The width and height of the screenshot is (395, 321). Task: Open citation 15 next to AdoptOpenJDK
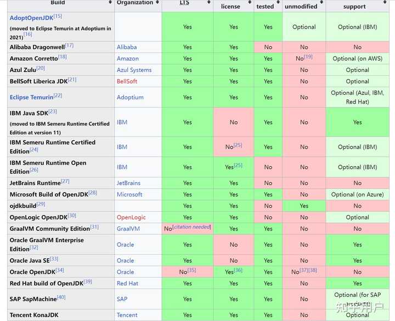[58, 16]
